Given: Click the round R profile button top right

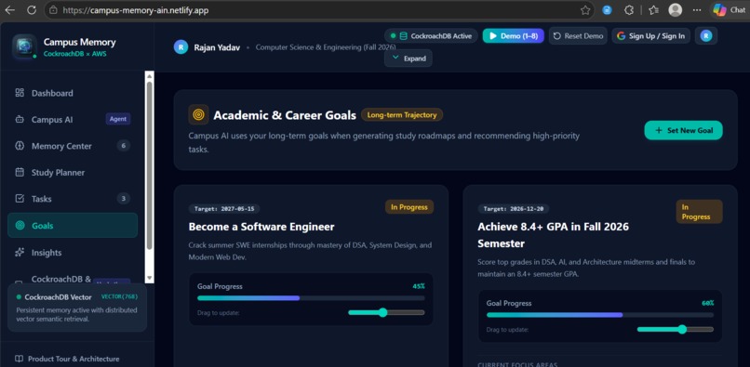Looking at the screenshot, I should [x=706, y=36].
